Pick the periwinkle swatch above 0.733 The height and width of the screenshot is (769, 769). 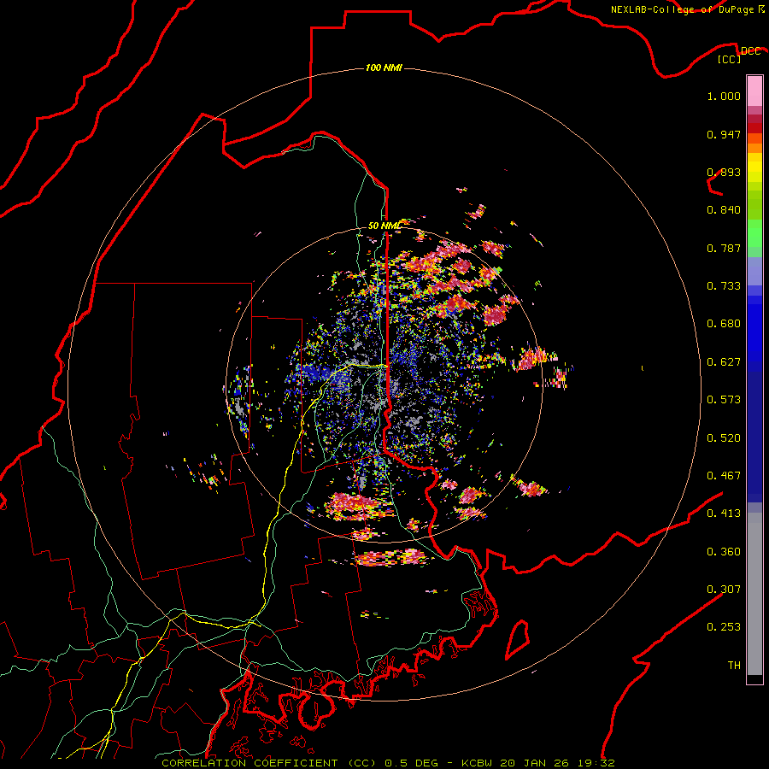tap(754, 271)
